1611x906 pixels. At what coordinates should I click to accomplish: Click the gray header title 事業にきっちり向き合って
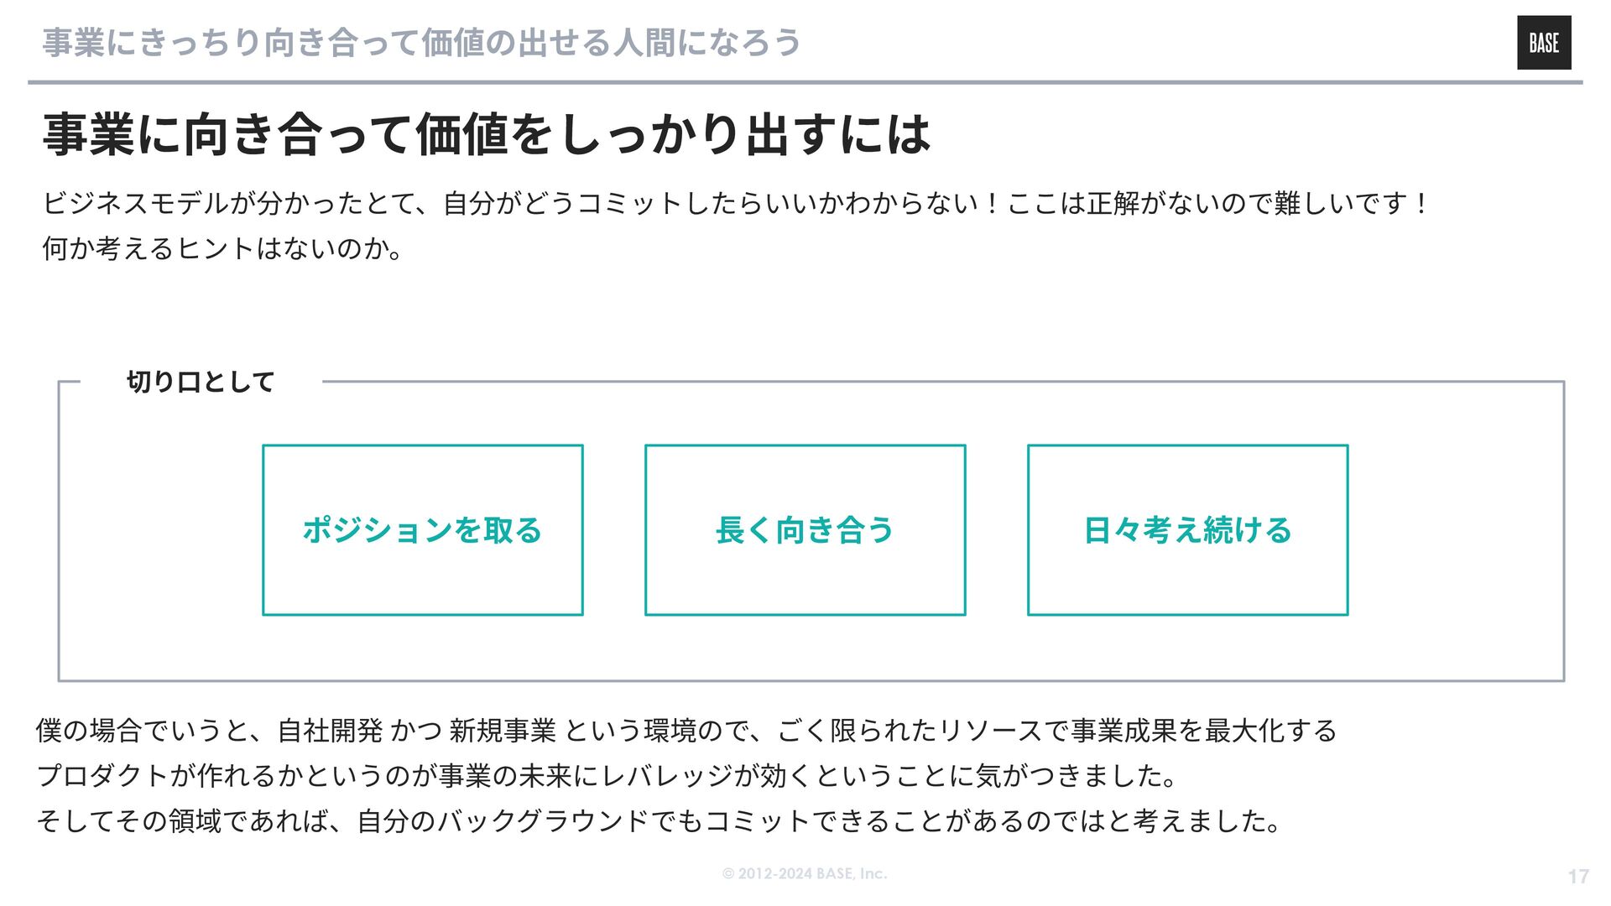coord(231,43)
